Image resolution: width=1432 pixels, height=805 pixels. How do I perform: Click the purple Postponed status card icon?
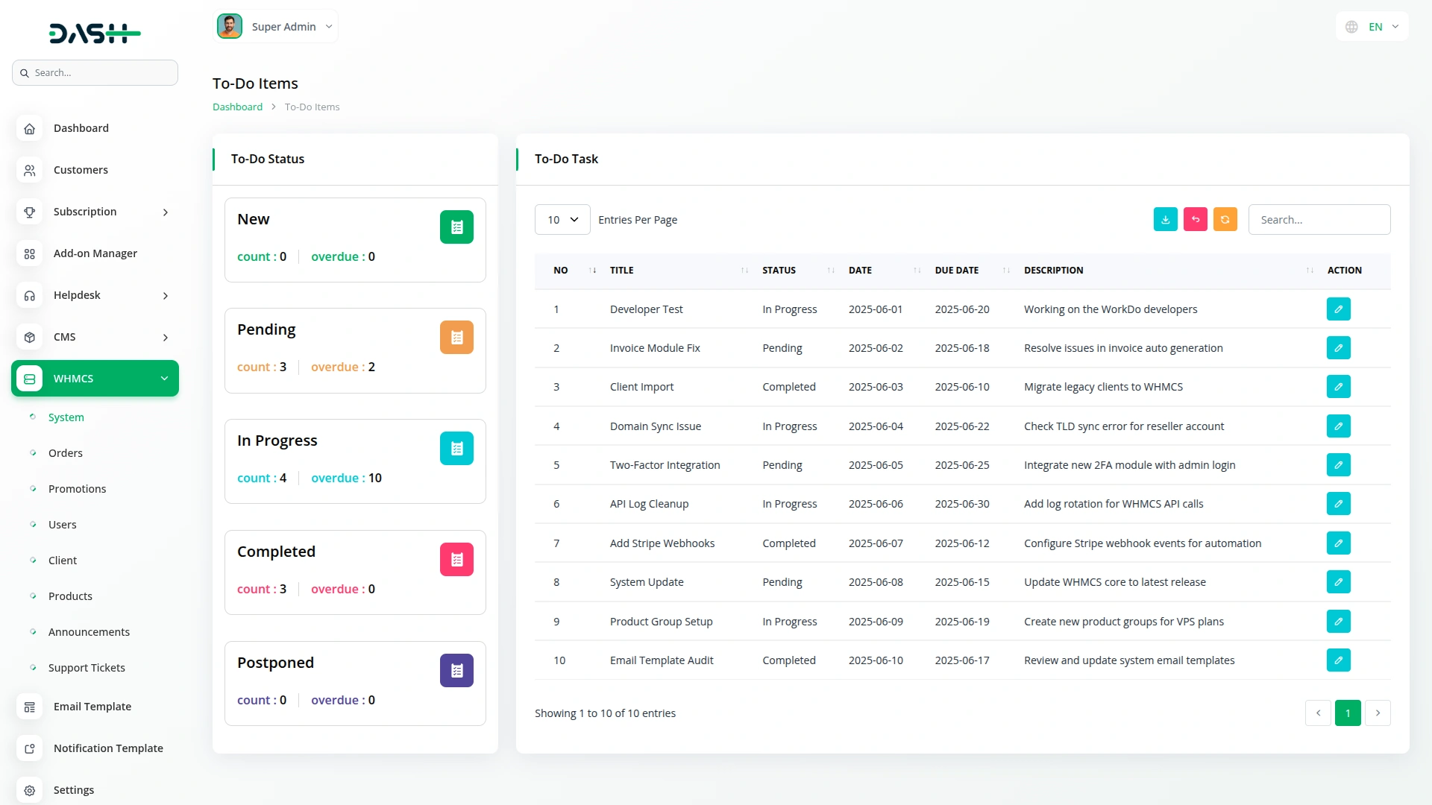456,671
